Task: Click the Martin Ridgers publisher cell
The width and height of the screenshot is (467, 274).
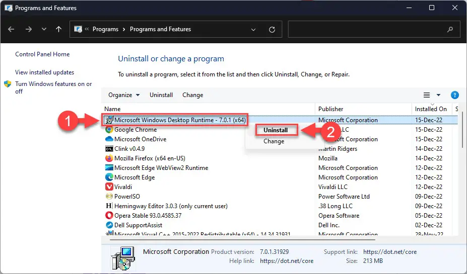Action: point(338,149)
